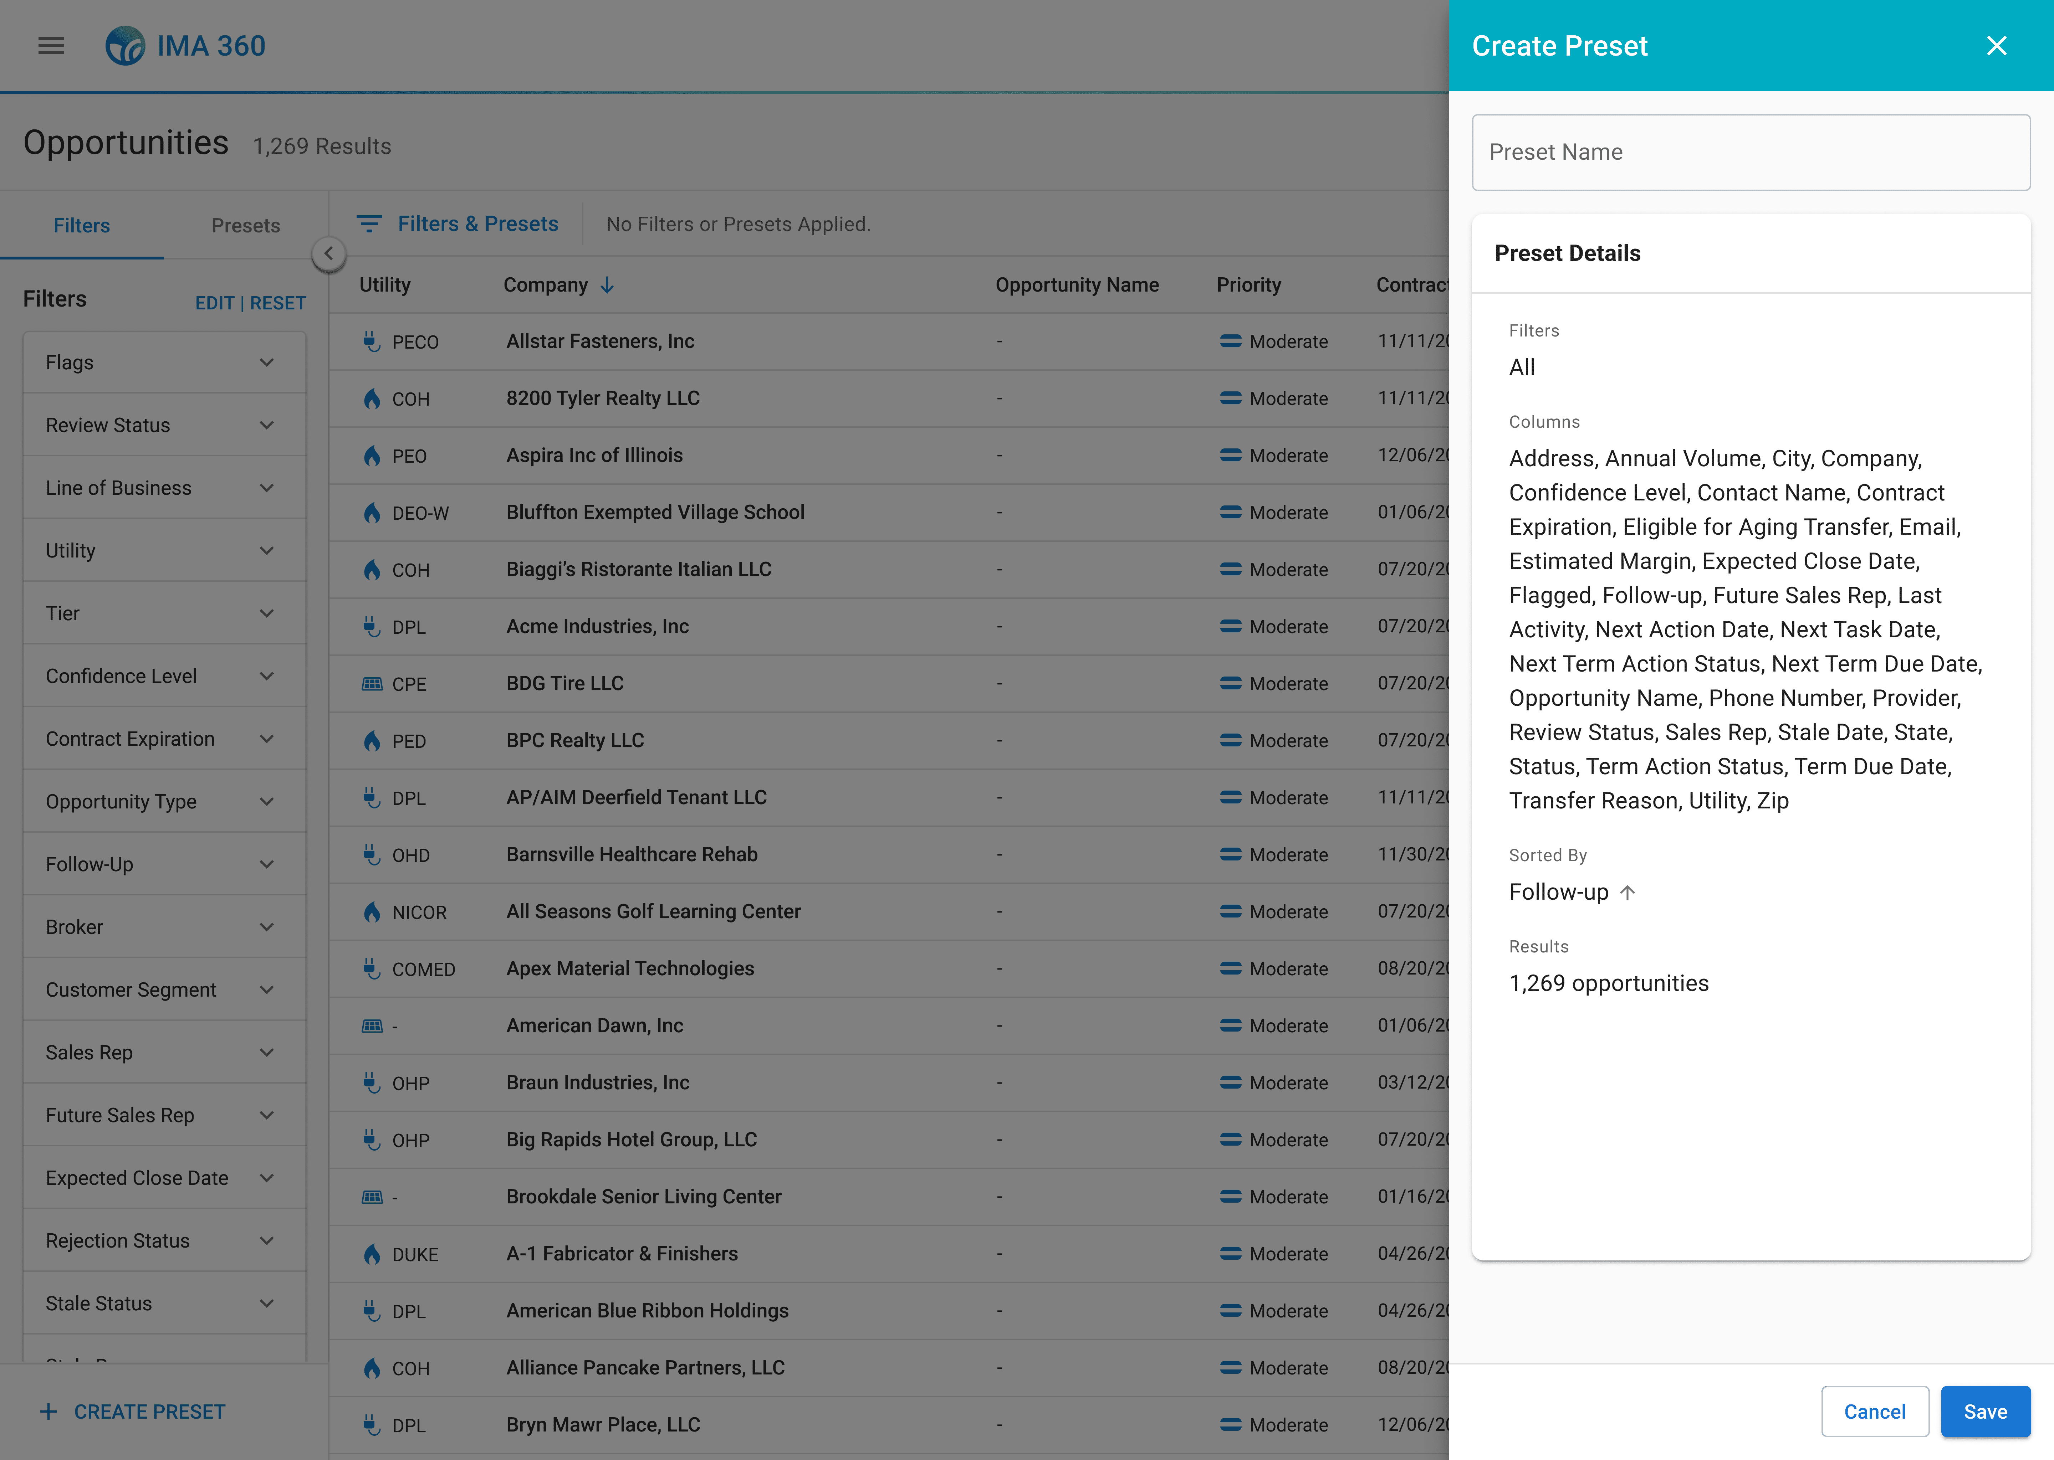Expand the Contract Expiration filter
This screenshot has width=2054, height=1460.
(x=266, y=739)
